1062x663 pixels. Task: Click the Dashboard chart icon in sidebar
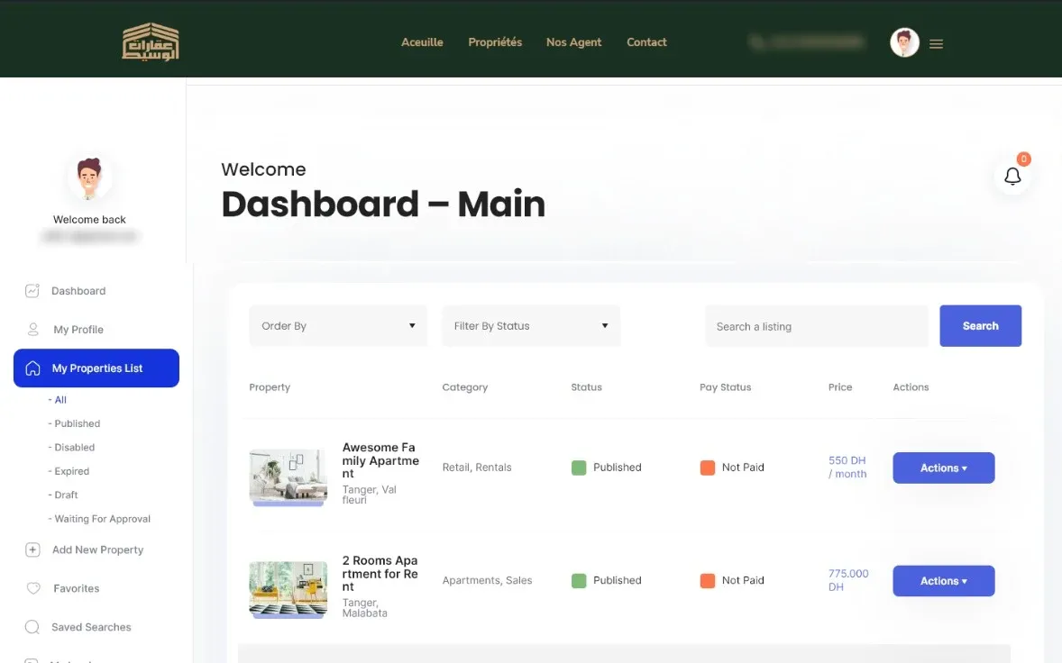coord(32,291)
